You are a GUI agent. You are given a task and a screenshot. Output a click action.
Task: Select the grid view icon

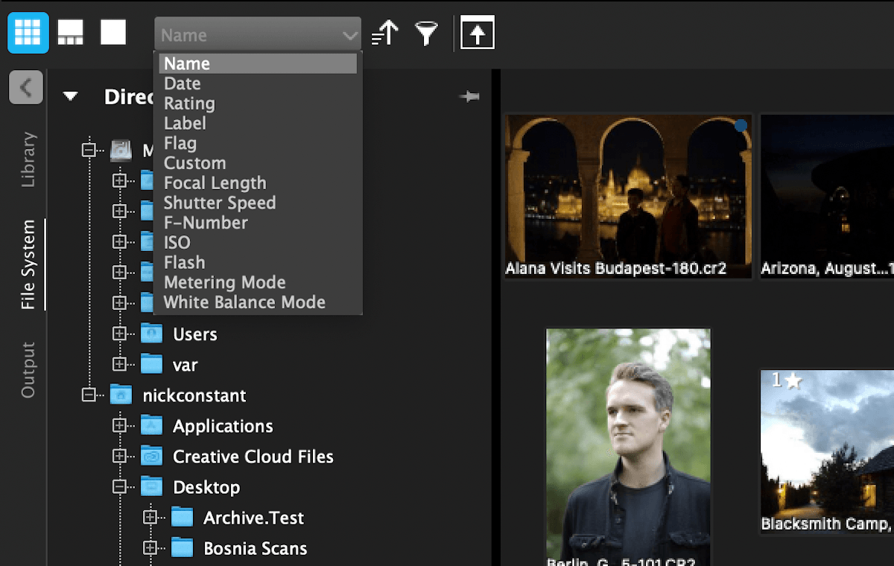point(28,32)
